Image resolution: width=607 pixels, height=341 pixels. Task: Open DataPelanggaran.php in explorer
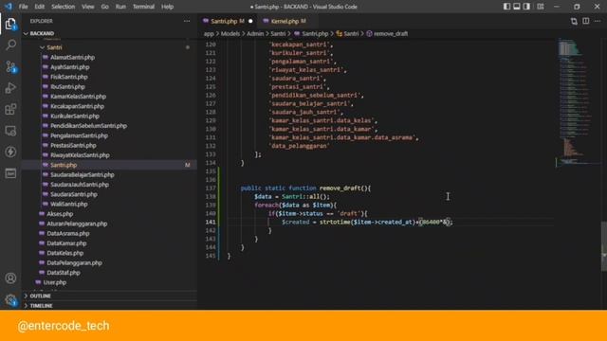[74, 263]
